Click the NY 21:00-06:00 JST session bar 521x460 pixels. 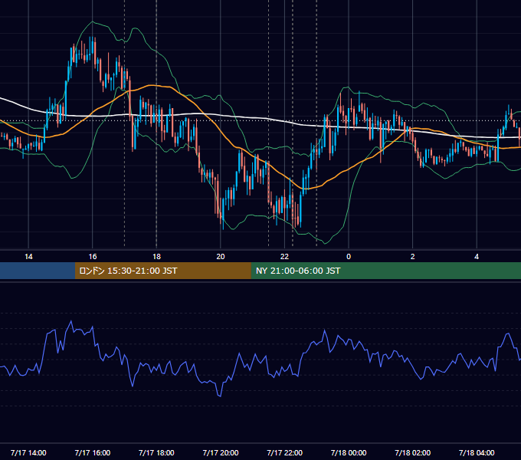tap(385, 271)
